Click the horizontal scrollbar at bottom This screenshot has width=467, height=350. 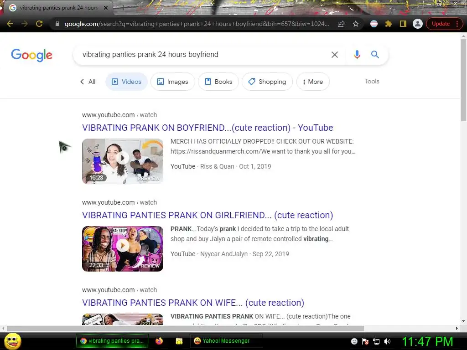[185, 328]
